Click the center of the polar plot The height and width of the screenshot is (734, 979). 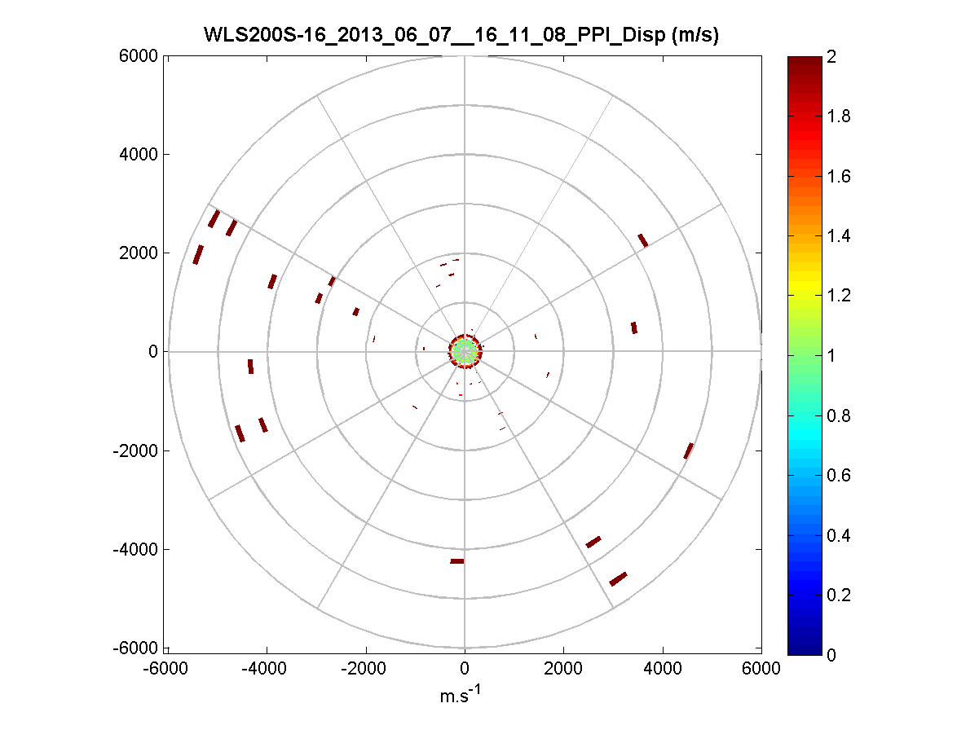coord(465,352)
